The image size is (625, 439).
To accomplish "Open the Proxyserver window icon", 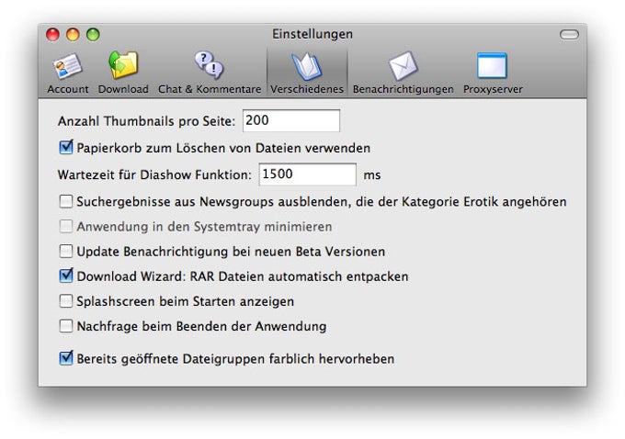I will pos(492,66).
